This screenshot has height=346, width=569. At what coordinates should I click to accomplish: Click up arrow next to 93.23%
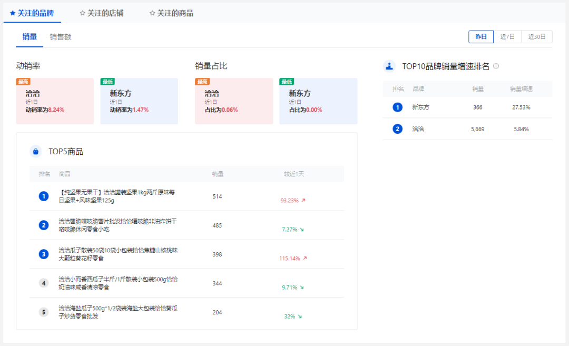[303, 200]
